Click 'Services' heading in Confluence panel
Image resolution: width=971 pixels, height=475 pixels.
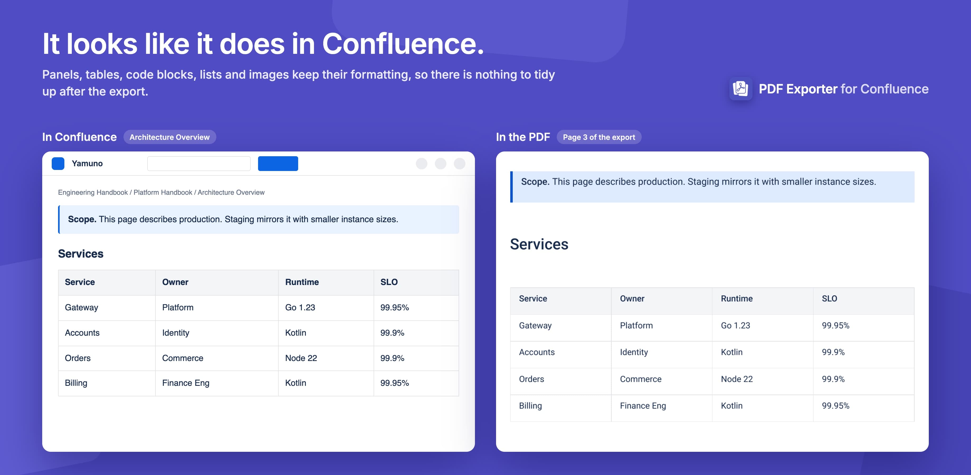pyautogui.click(x=81, y=254)
